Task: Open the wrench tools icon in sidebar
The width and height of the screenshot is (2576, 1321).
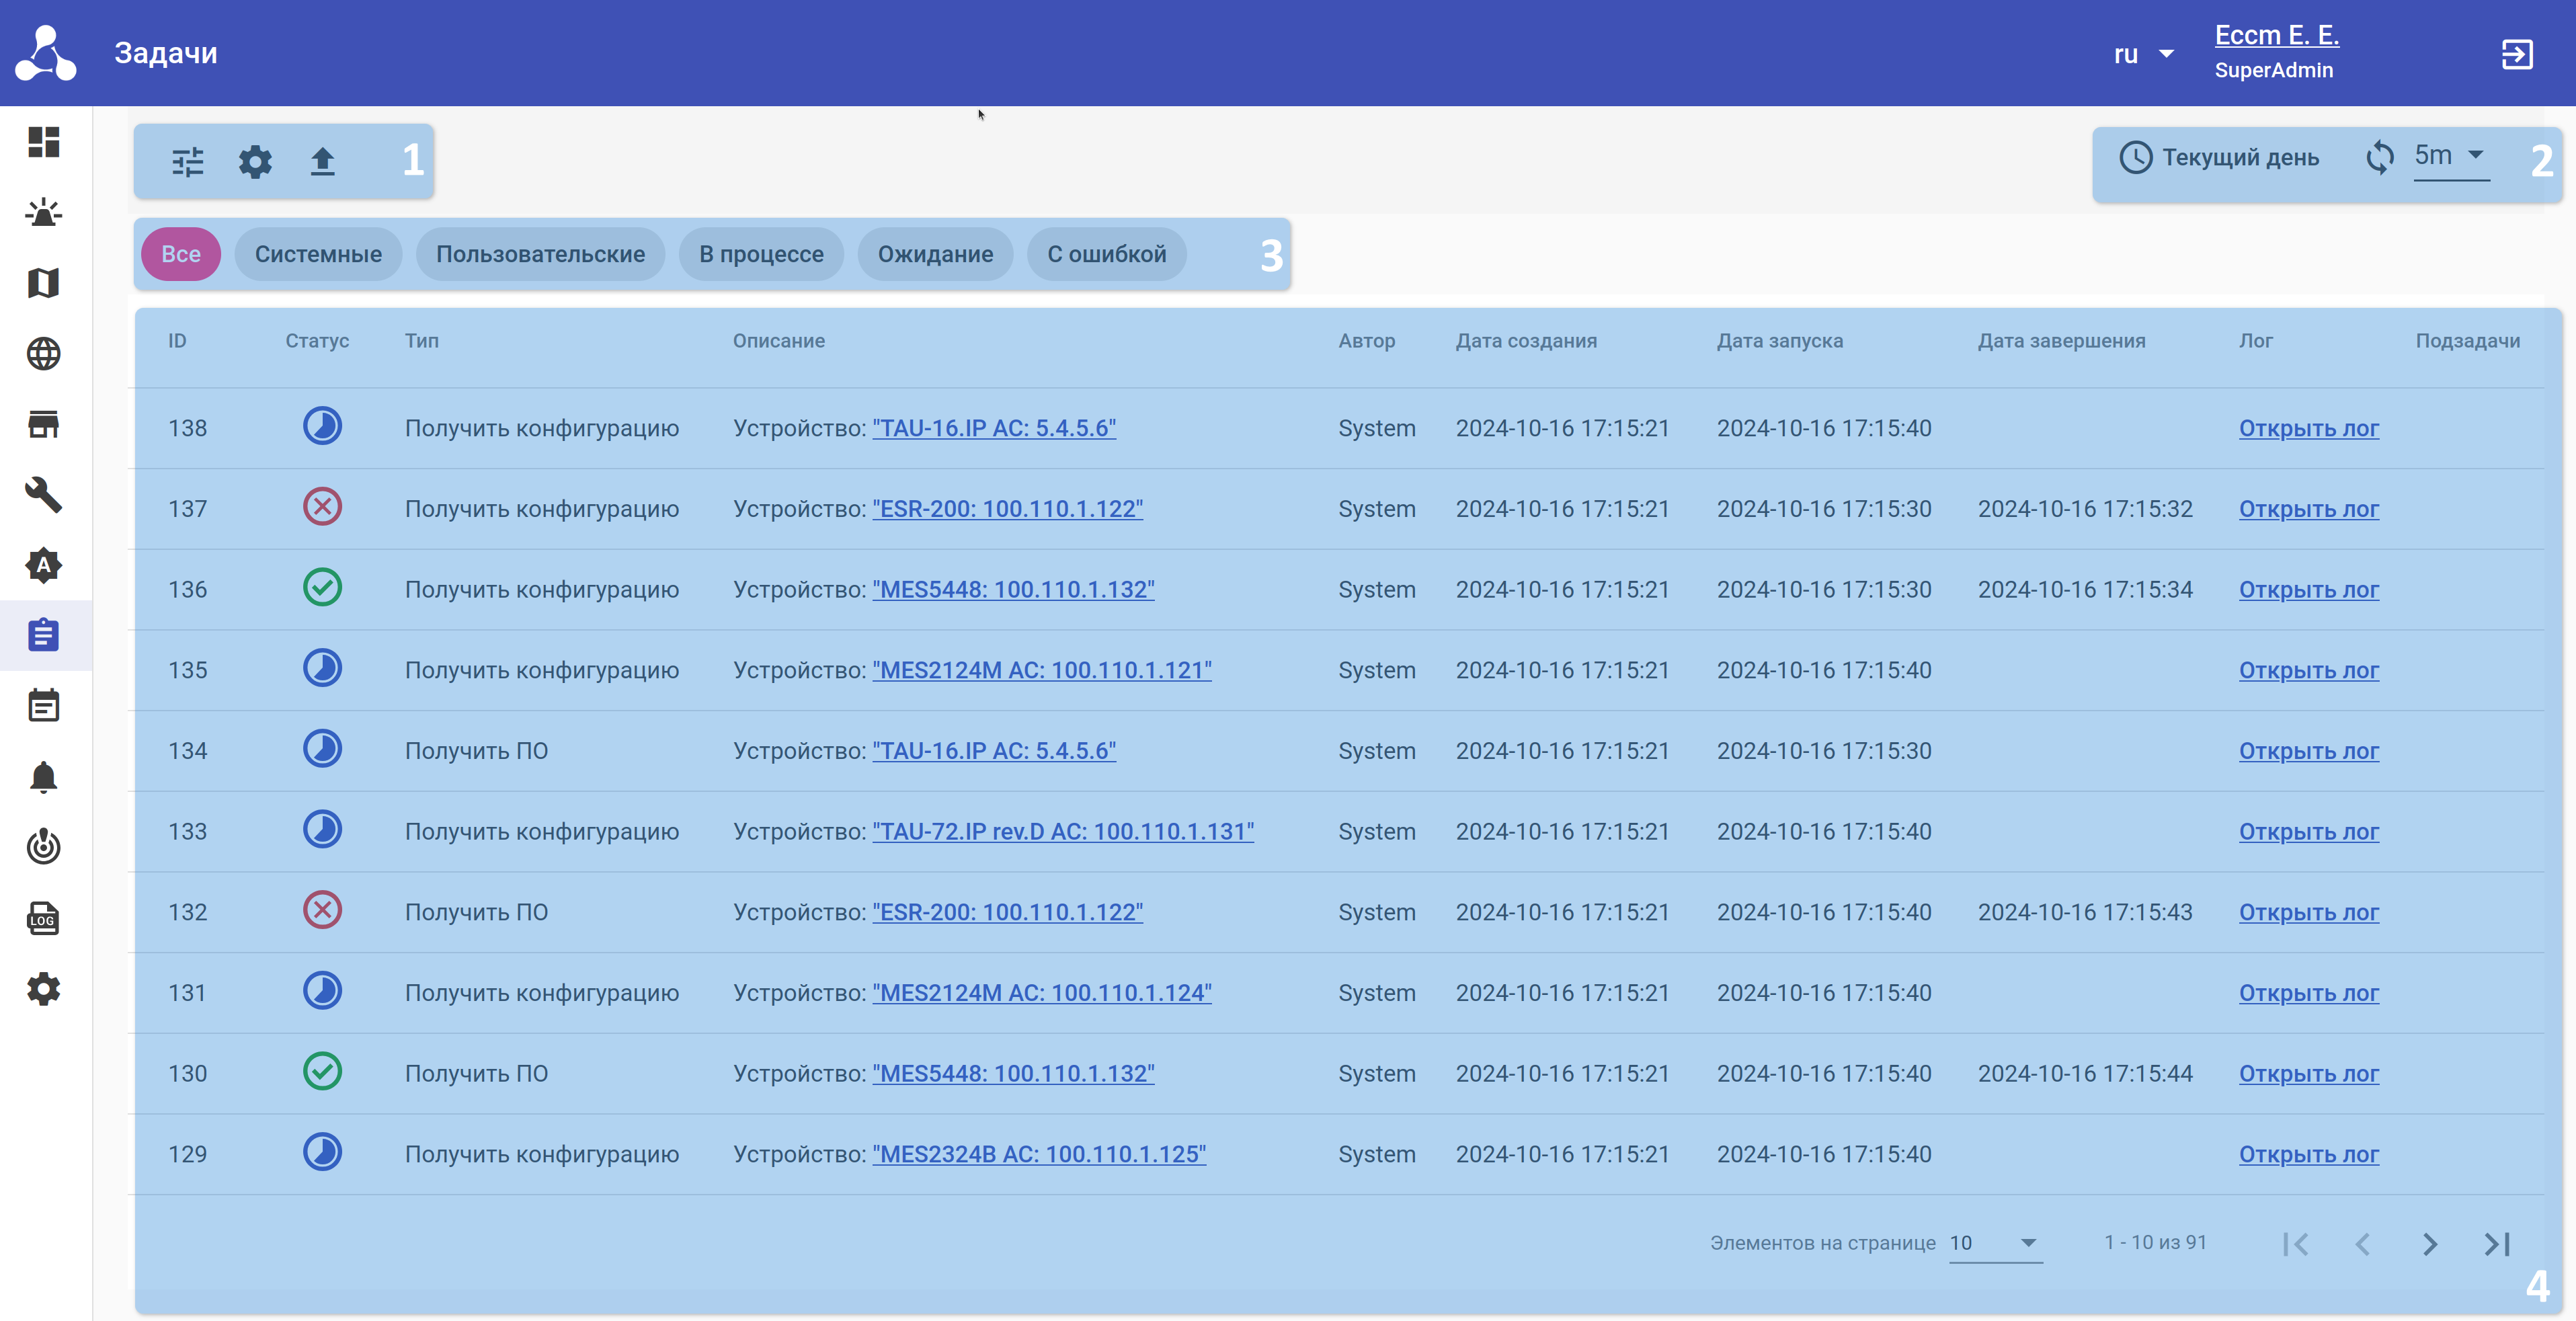Action: coord(43,495)
